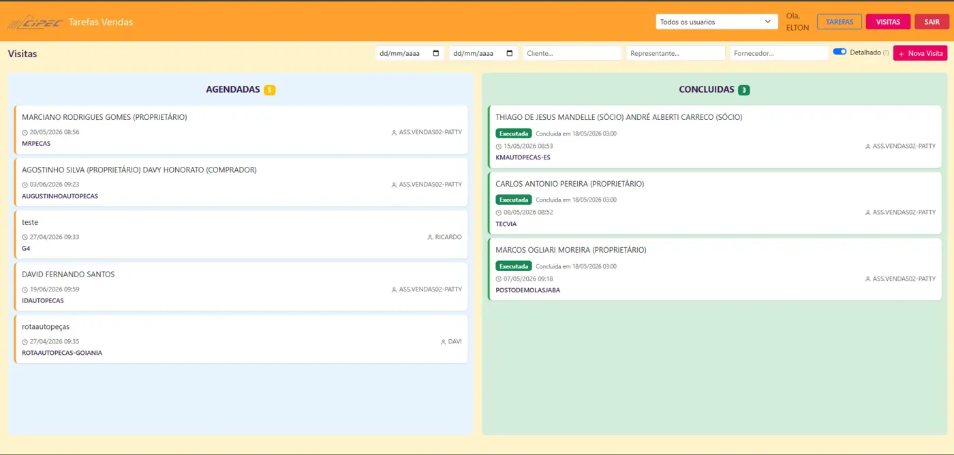Click clock icon next to 20/05/2026 08:56
Viewport: 954px width, 455px height.
(25, 133)
